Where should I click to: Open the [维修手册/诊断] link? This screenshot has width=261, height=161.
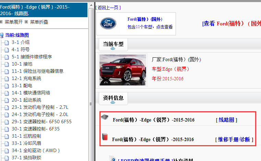234,139
